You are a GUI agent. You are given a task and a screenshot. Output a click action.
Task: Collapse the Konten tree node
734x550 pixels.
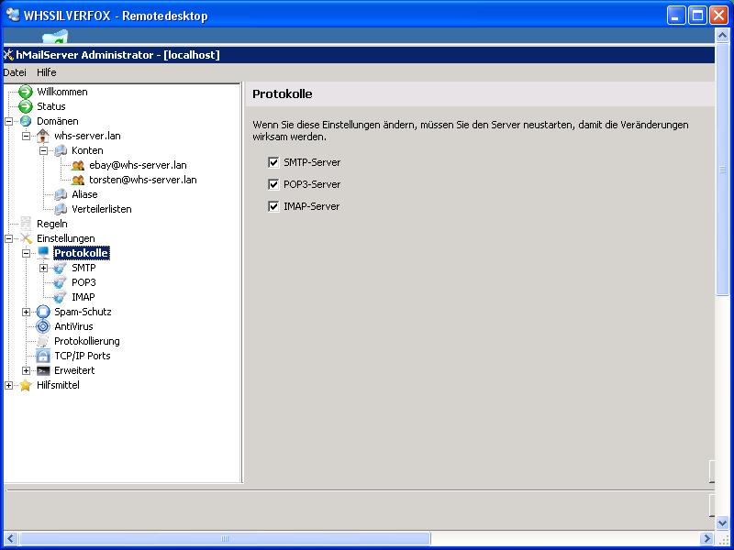point(43,150)
